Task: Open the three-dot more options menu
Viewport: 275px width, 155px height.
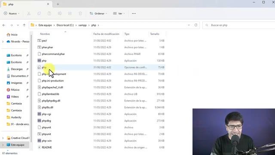Action: [134, 13]
